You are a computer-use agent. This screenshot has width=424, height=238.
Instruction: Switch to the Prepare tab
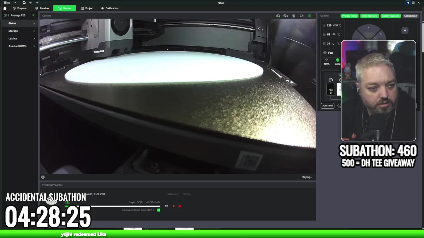[x=20, y=8]
